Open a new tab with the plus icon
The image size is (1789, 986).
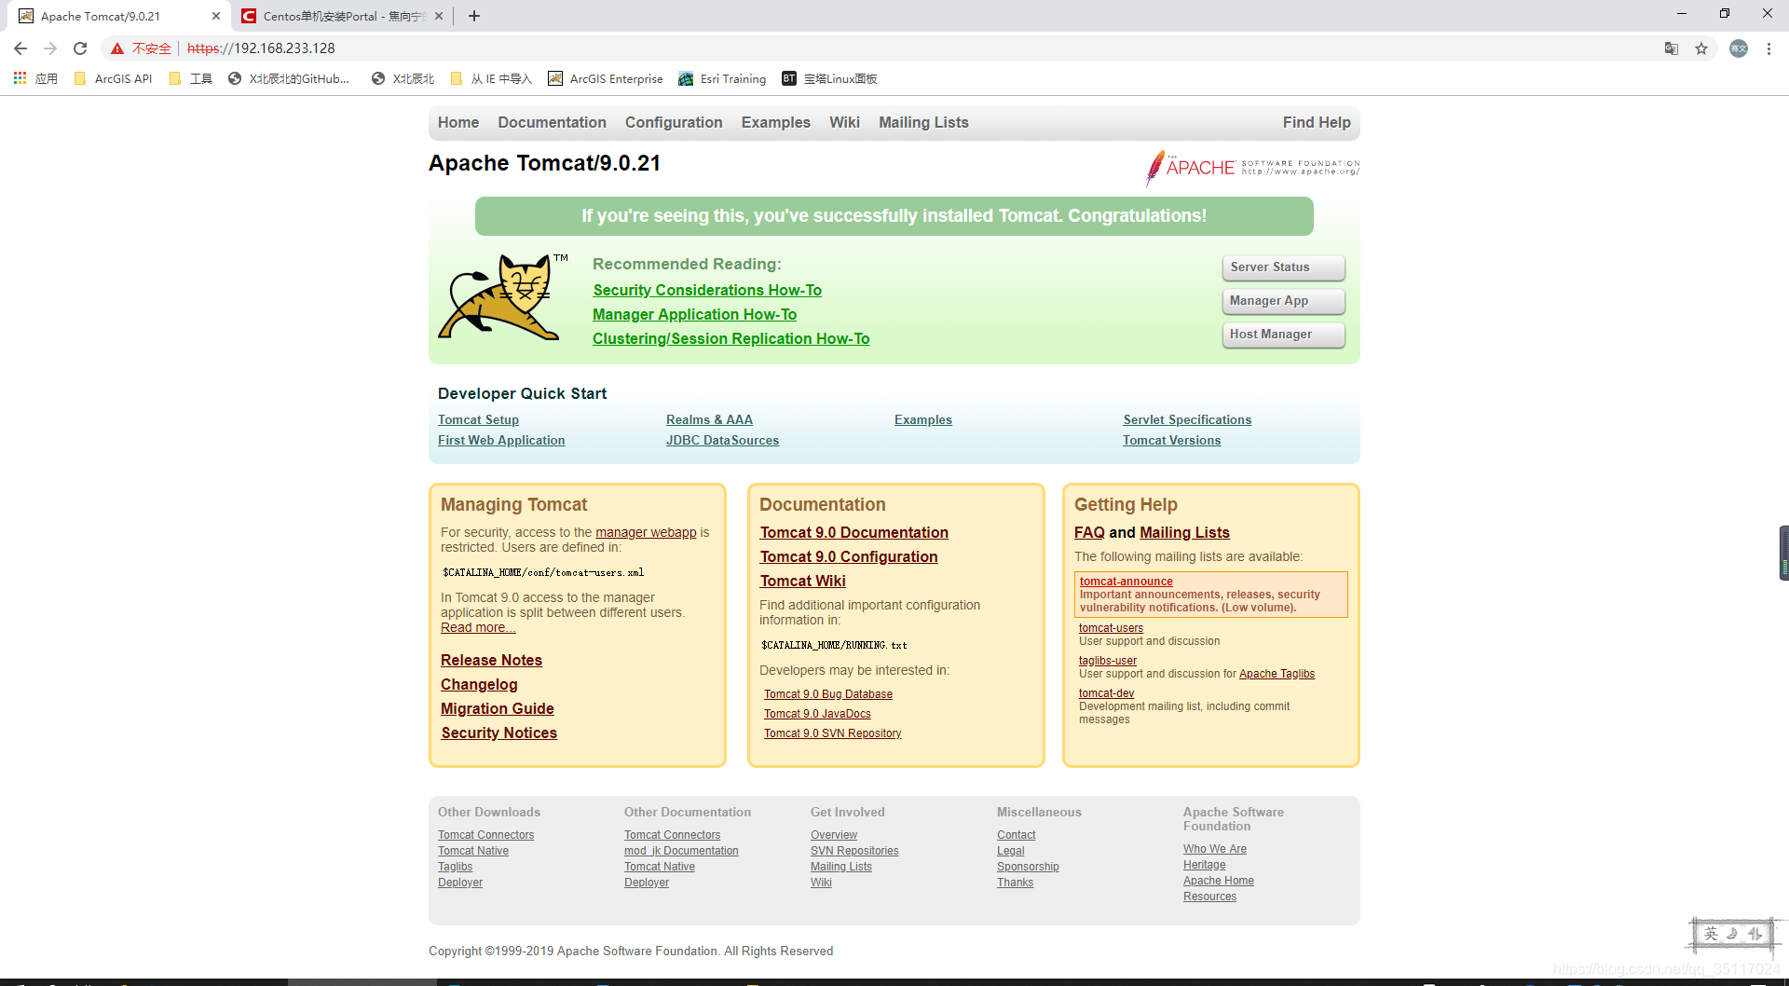(474, 16)
